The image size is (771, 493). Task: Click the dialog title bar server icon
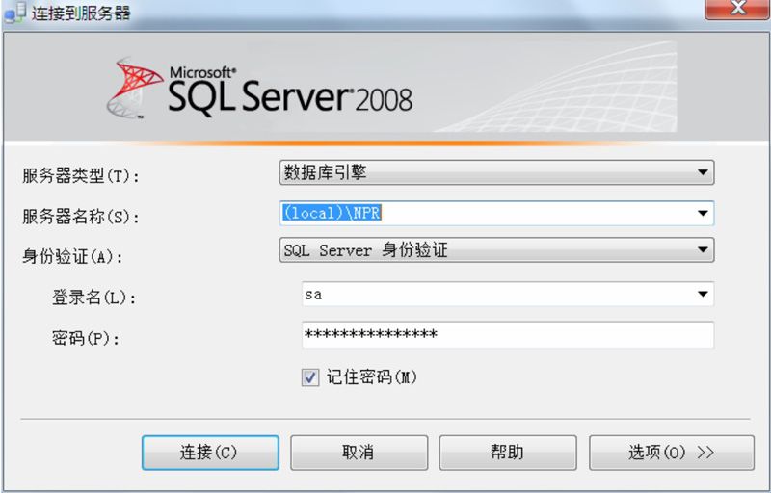[x=14, y=13]
